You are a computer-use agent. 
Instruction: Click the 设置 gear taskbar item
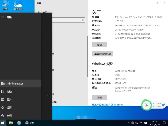pos(29,123)
